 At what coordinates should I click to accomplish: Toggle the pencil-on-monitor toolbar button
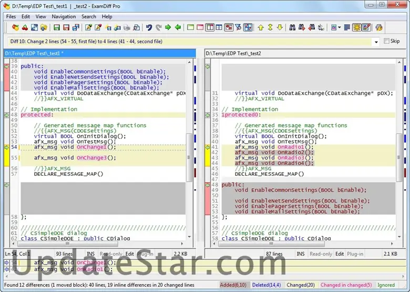[366, 27]
